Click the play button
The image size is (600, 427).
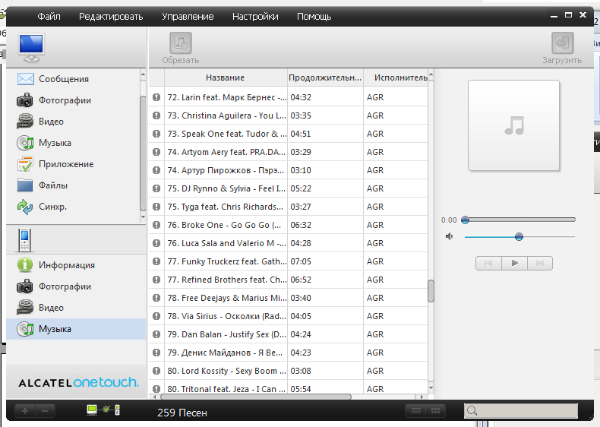[514, 263]
